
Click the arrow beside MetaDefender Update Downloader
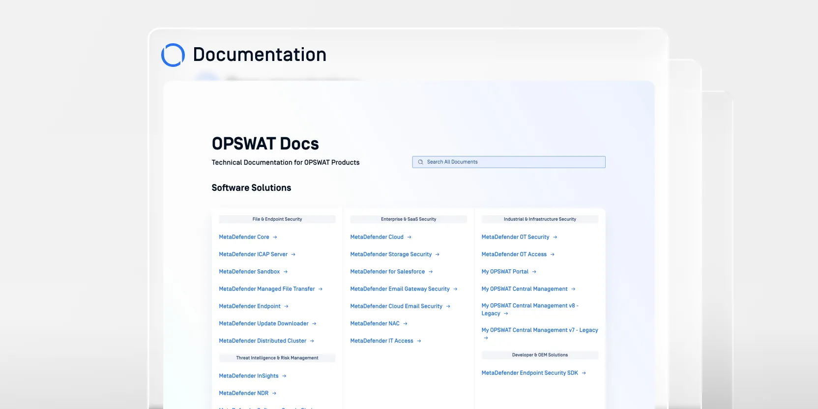[x=315, y=324]
